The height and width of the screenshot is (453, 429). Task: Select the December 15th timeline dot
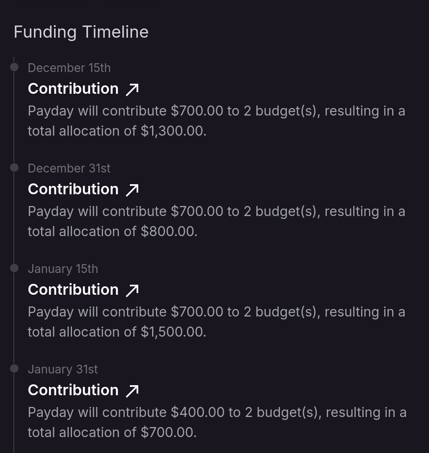pos(14,67)
